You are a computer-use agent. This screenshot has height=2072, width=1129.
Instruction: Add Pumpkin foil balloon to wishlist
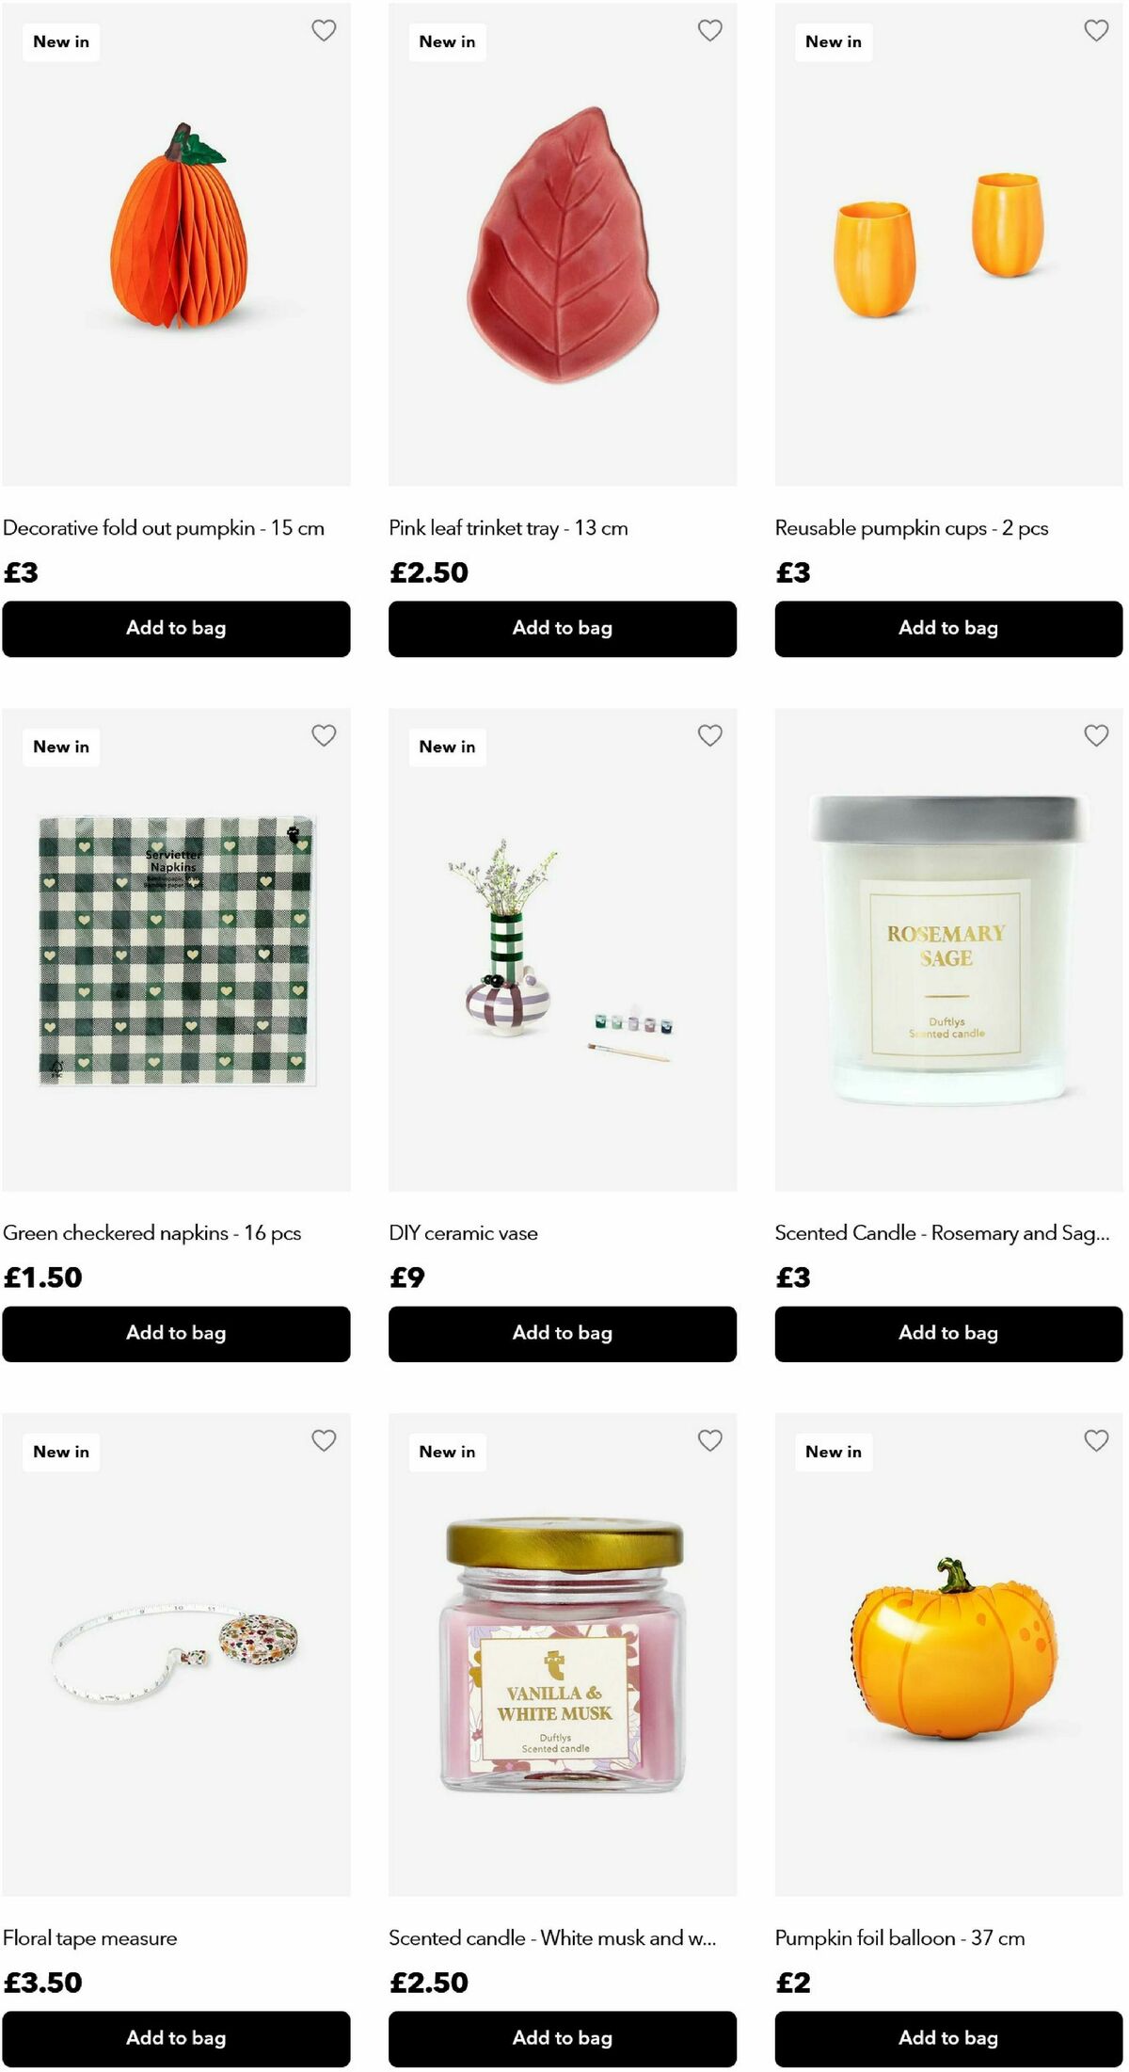[1096, 1440]
